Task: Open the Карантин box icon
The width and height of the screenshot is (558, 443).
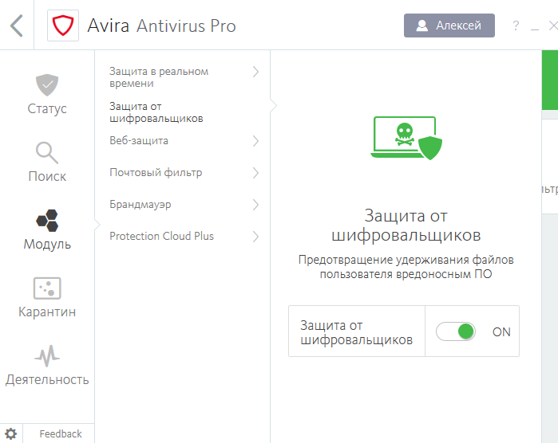Action: coord(47,288)
